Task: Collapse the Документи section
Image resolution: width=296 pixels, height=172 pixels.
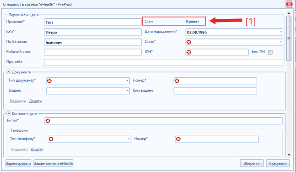Action: (9, 72)
